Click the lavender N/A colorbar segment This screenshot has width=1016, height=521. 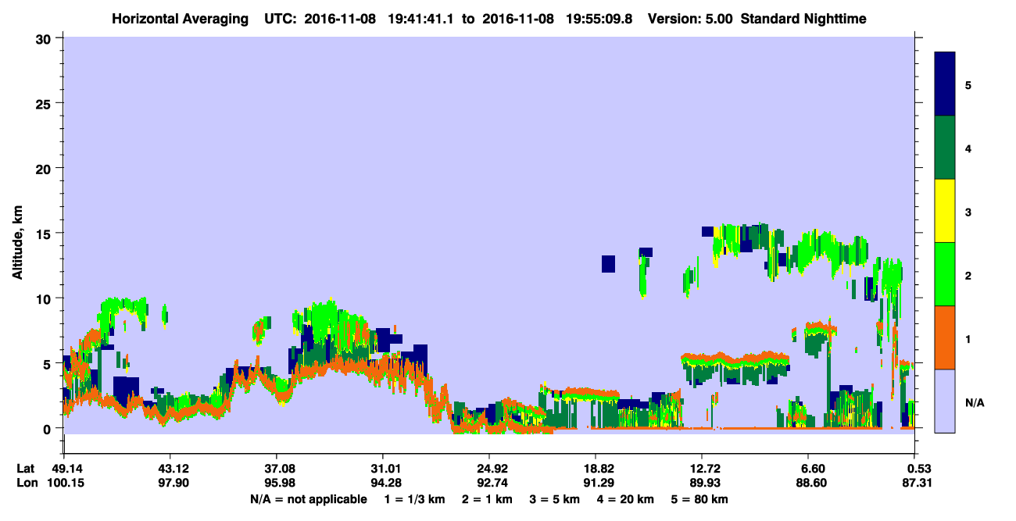point(946,401)
